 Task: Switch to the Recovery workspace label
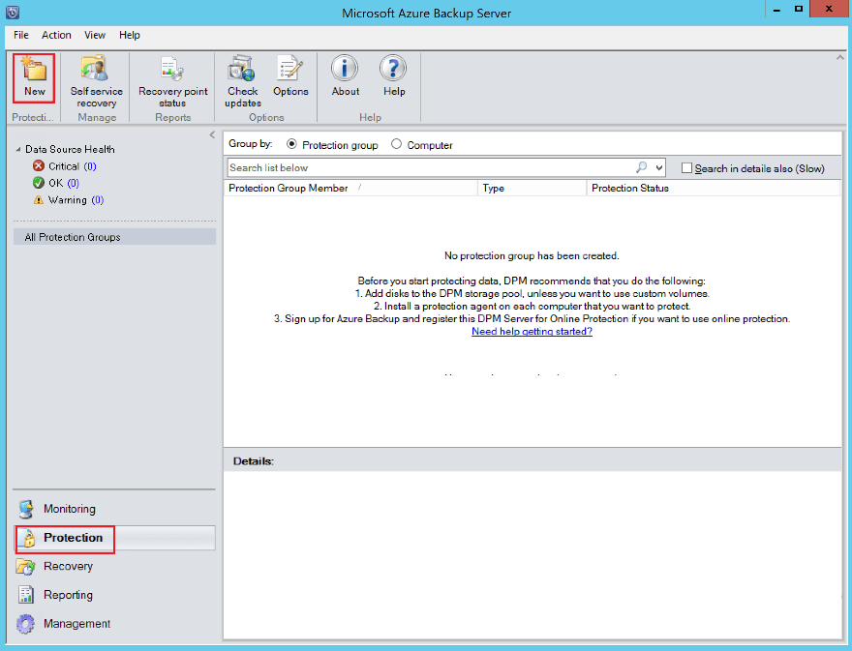(x=68, y=566)
